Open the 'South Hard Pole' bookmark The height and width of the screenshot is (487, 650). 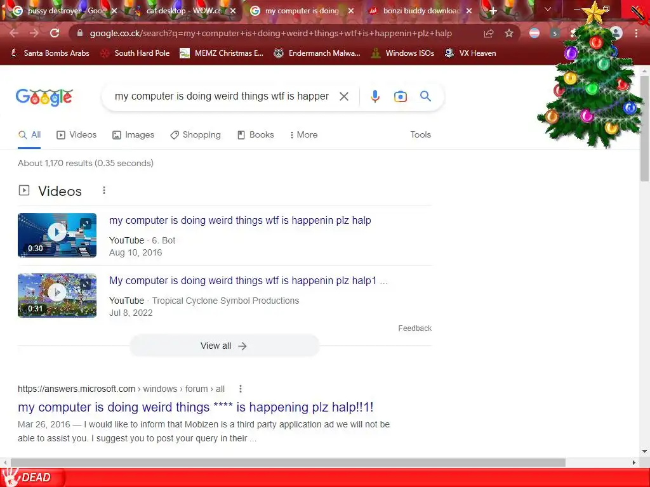(136, 53)
